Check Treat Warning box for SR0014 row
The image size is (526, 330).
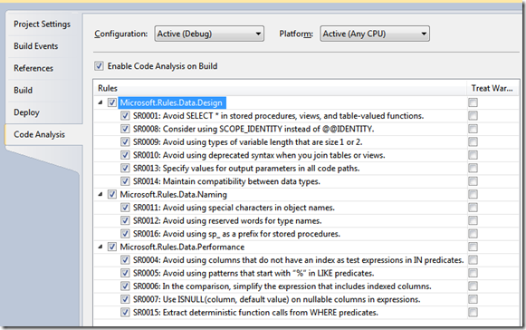tap(473, 181)
